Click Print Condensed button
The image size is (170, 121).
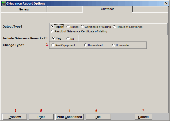pos(70,117)
